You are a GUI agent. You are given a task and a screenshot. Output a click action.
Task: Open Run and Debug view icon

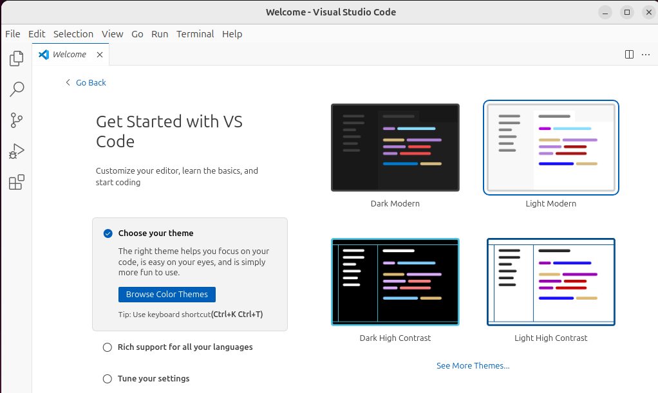16,151
